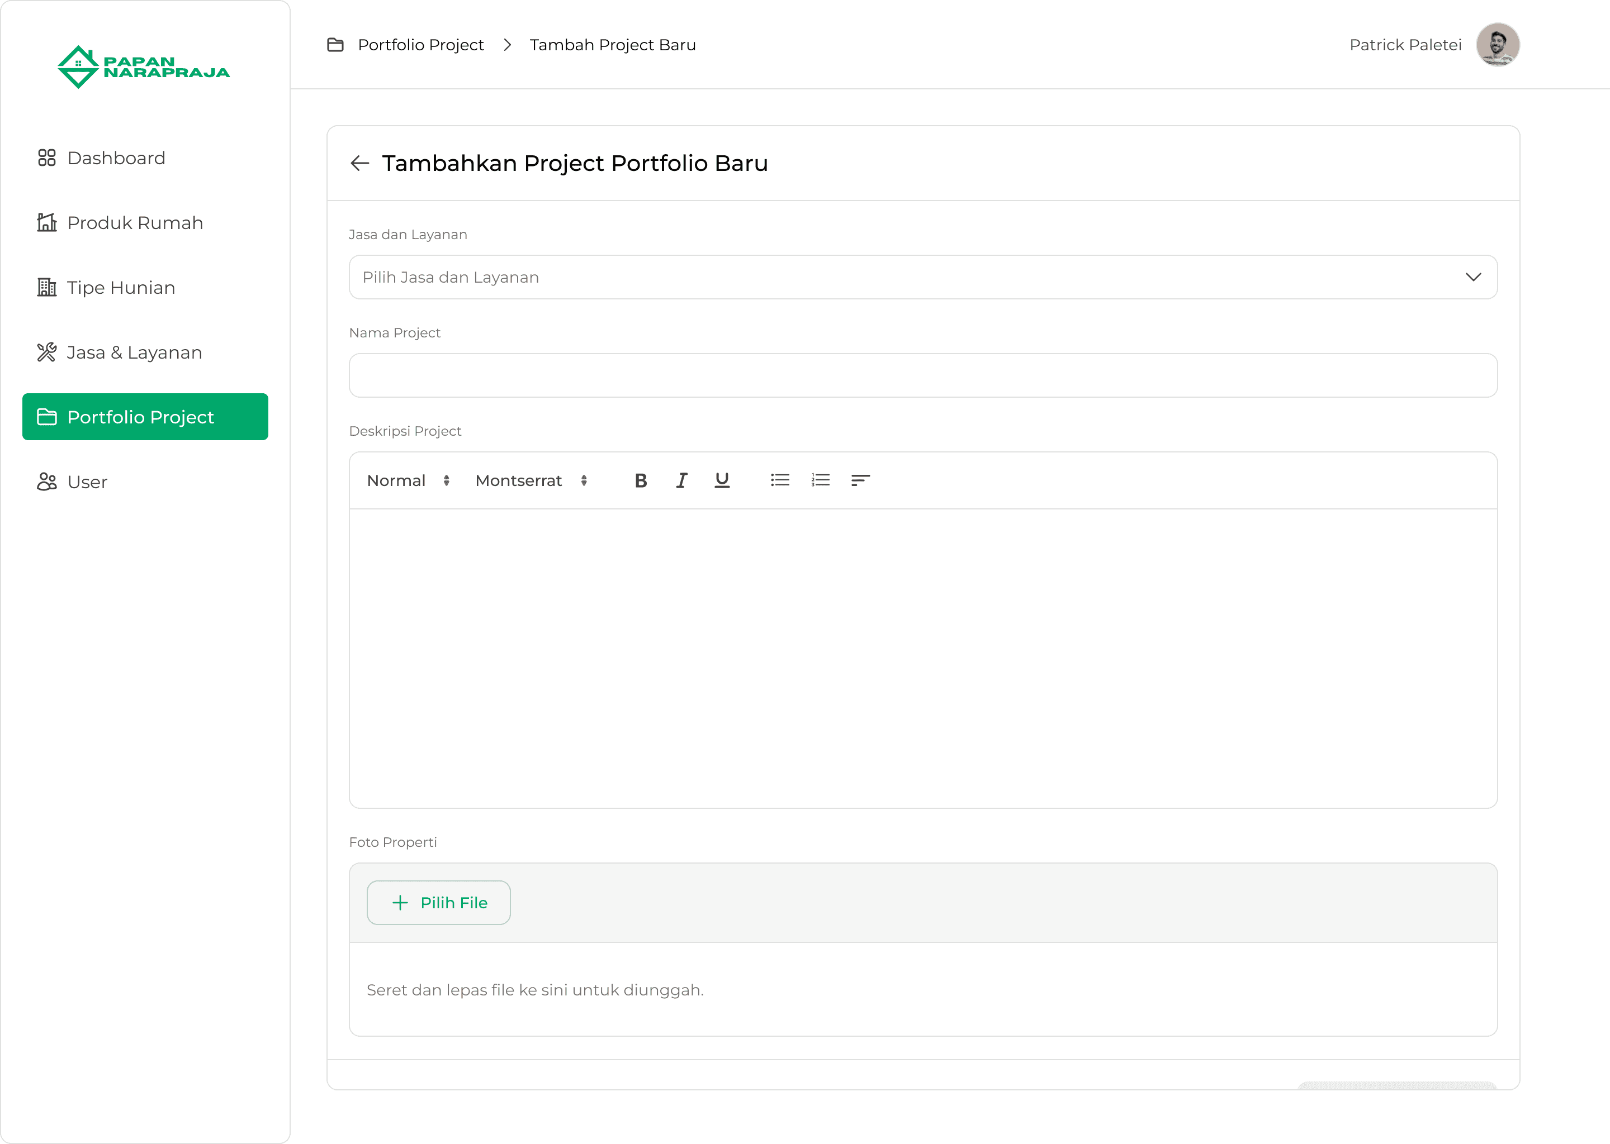Open the Pilih Jasa dan Layanan dropdown
This screenshot has width=1610, height=1144.
click(923, 277)
